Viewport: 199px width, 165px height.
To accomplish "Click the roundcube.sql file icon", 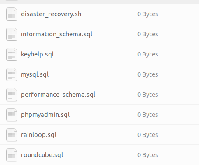I will pyautogui.click(x=12, y=155).
